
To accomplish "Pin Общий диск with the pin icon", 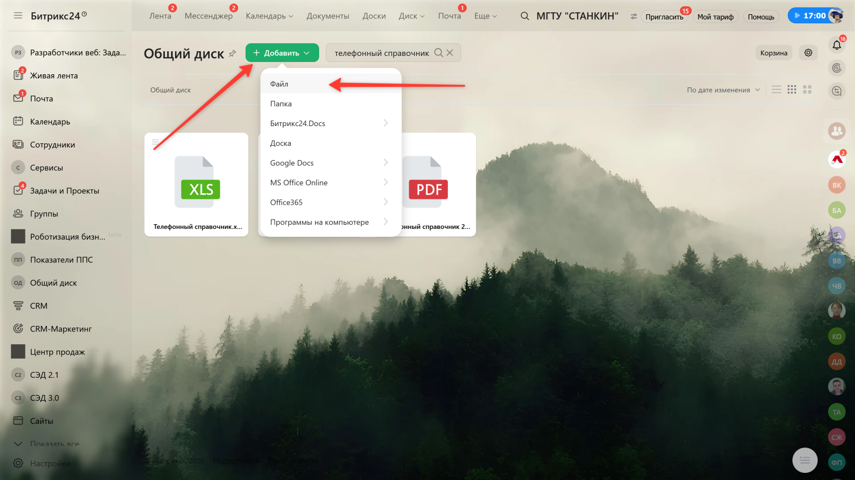I will [233, 53].
